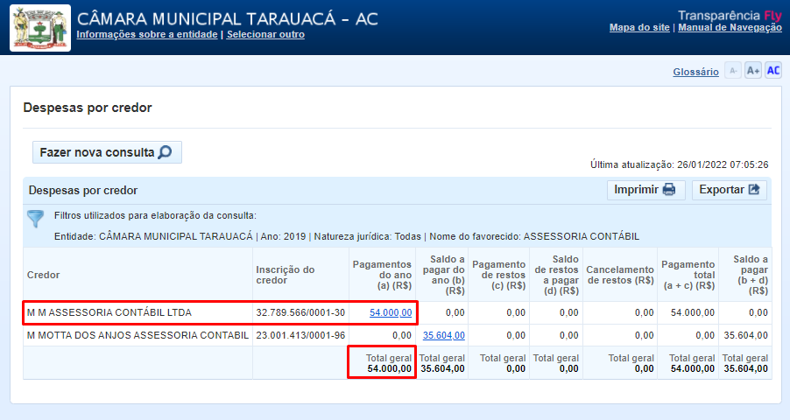Click Pagamento total 54.000,00 in M M ASSESSORIA row
The width and height of the screenshot is (790, 420).
pyautogui.click(x=688, y=312)
